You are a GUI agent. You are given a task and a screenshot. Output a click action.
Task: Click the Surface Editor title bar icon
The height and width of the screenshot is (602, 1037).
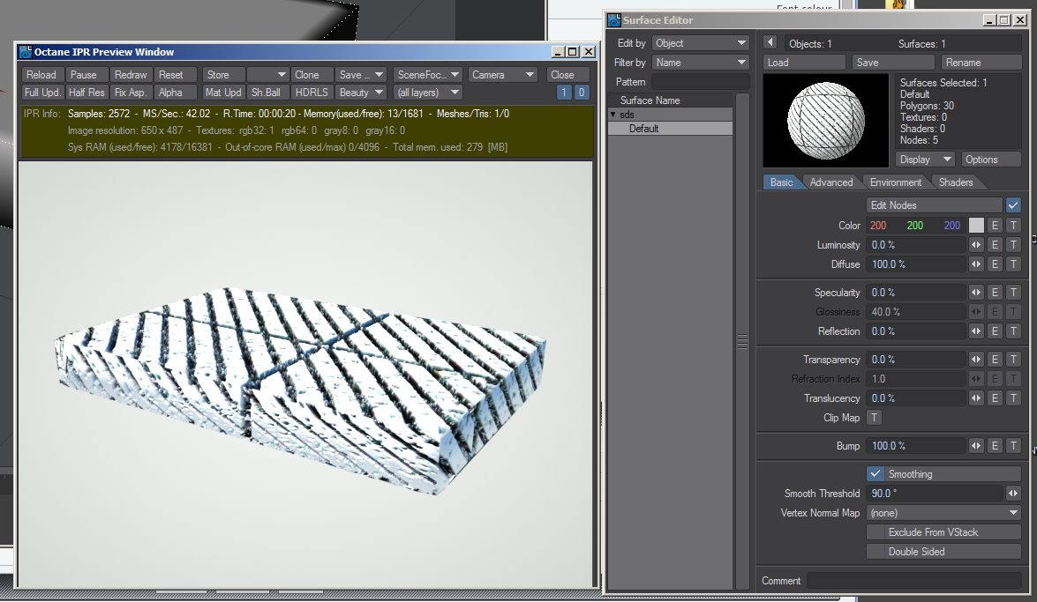point(614,19)
